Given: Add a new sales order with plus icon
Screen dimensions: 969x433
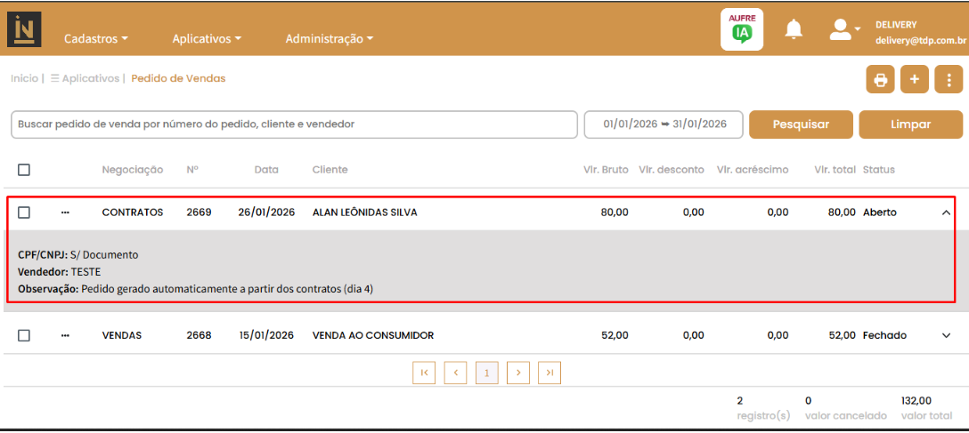Looking at the screenshot, I should (x=914, y=80).
